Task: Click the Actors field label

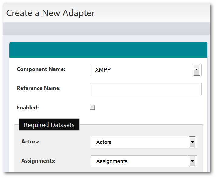Action: 30,142
